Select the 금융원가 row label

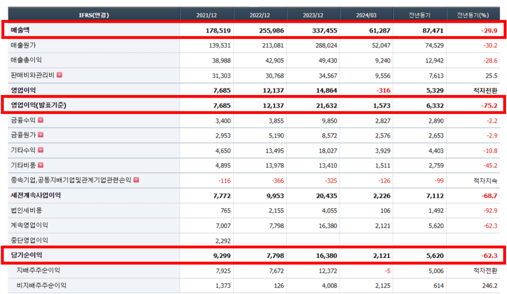click(x=23, y=135)
